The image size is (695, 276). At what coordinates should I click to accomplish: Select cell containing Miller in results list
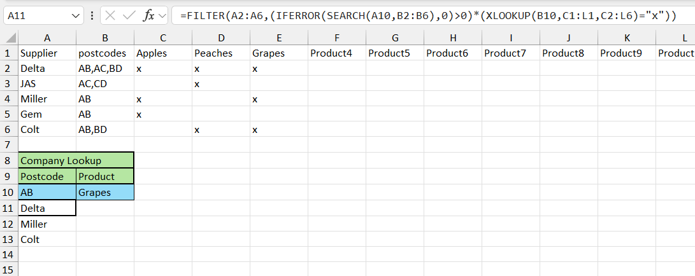click(x=47, y=224)
